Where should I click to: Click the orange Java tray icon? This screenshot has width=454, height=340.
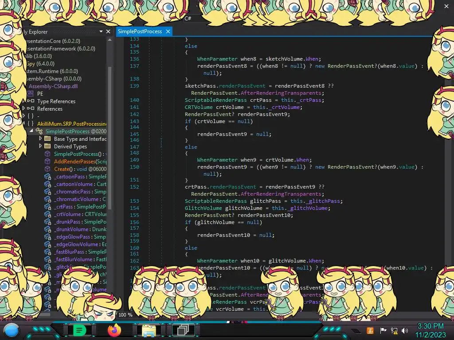(x=370, y=330)
